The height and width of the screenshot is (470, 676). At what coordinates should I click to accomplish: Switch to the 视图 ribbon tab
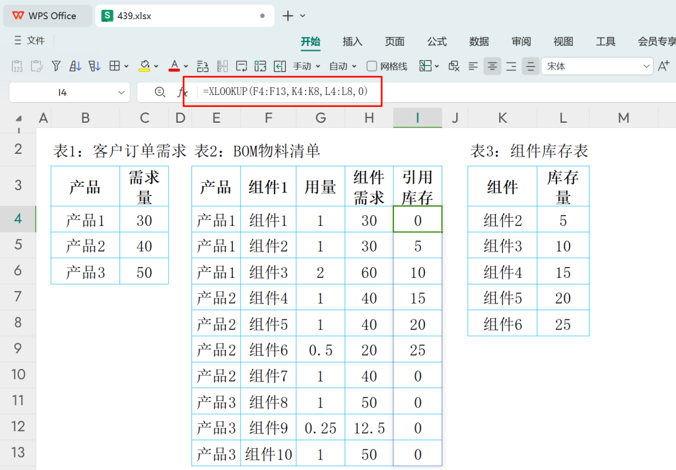coord(563,42)
